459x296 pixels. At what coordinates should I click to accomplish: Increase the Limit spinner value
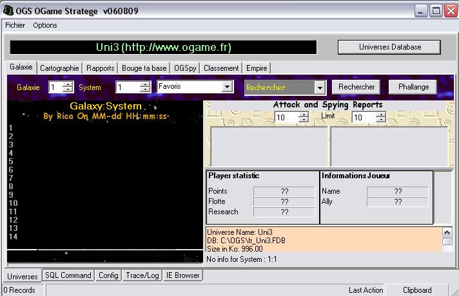(380, 115)
